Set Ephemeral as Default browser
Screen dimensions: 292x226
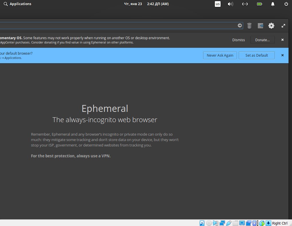257,55
